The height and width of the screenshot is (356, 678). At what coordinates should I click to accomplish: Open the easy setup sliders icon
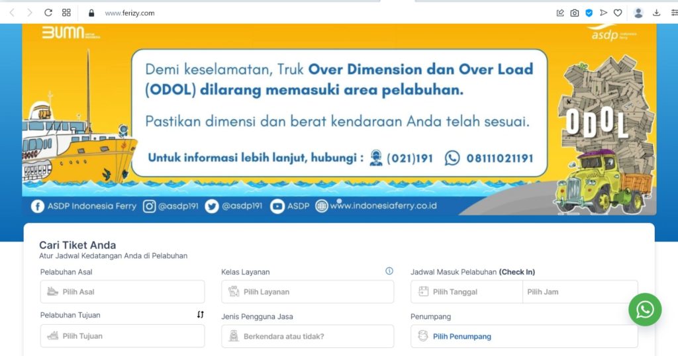tap(674, 13)
